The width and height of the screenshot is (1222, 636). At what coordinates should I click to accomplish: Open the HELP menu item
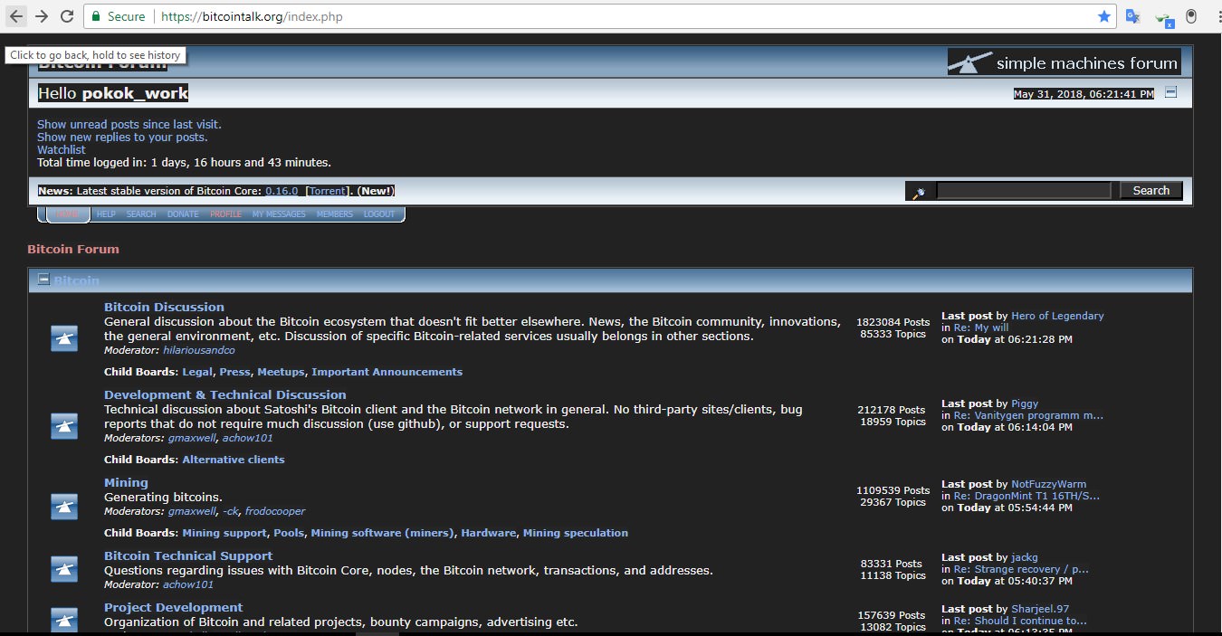coord(106,214)
